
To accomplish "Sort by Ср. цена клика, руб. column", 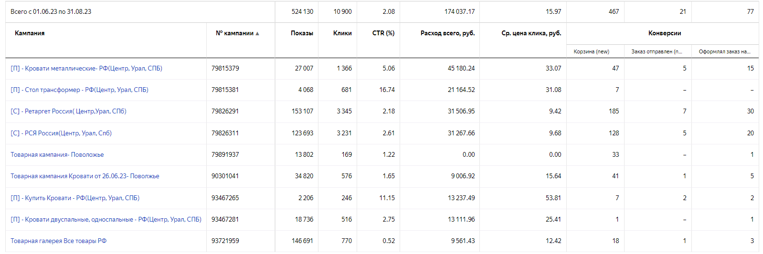I will (x=531, y=33).
